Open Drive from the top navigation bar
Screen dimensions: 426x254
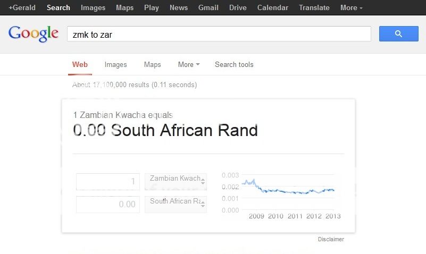click(238, 7)
